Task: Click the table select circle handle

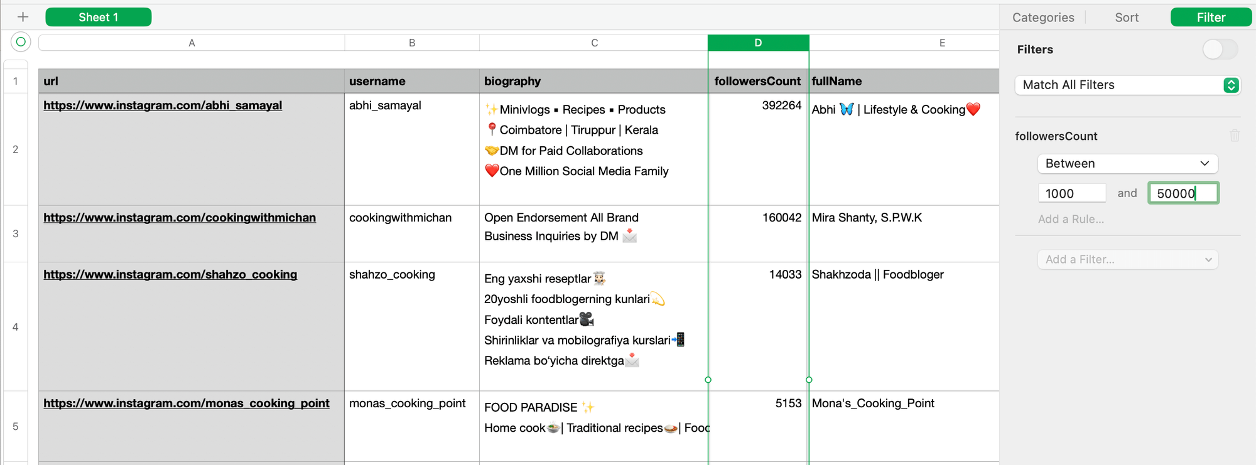Action: (x=21, y=42)
